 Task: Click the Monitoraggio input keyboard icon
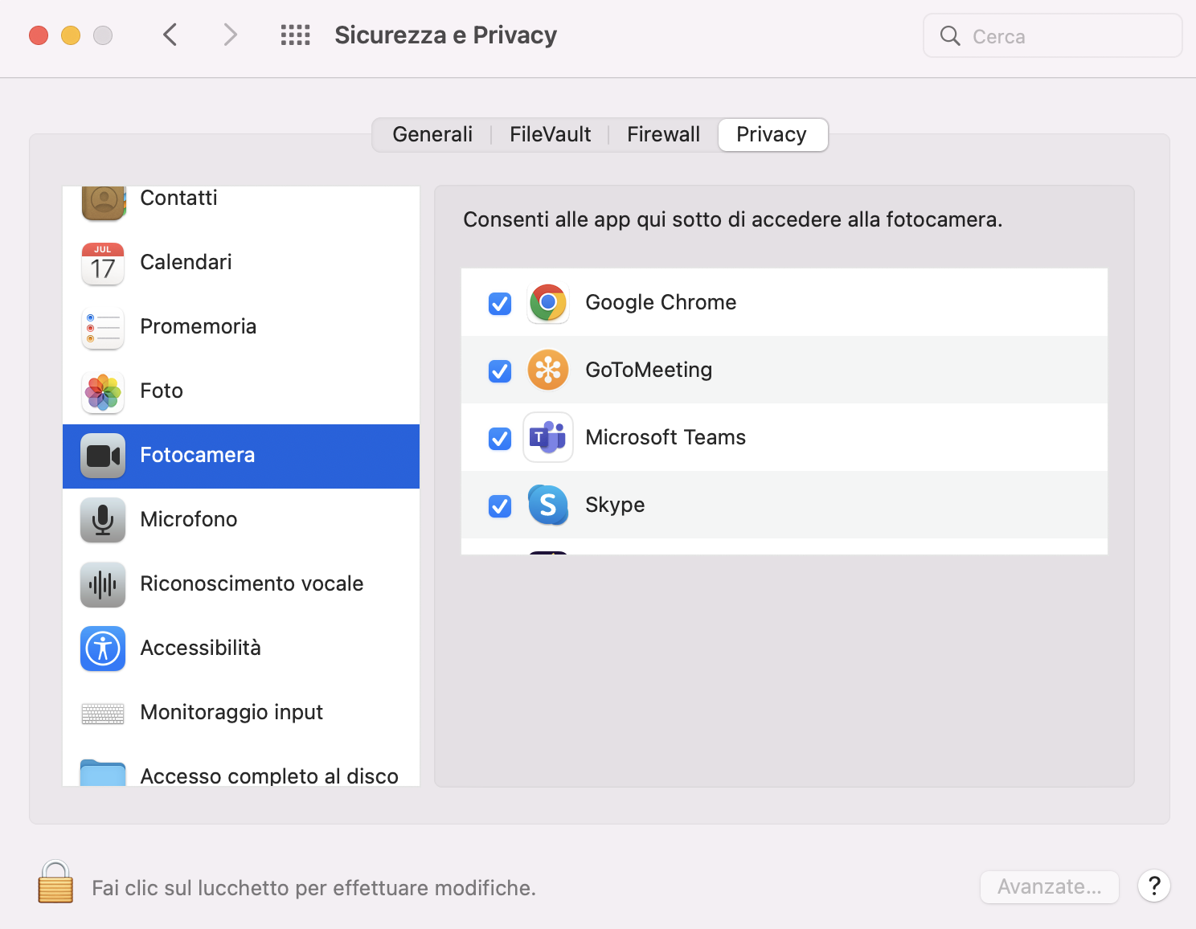tap(103, 713)
